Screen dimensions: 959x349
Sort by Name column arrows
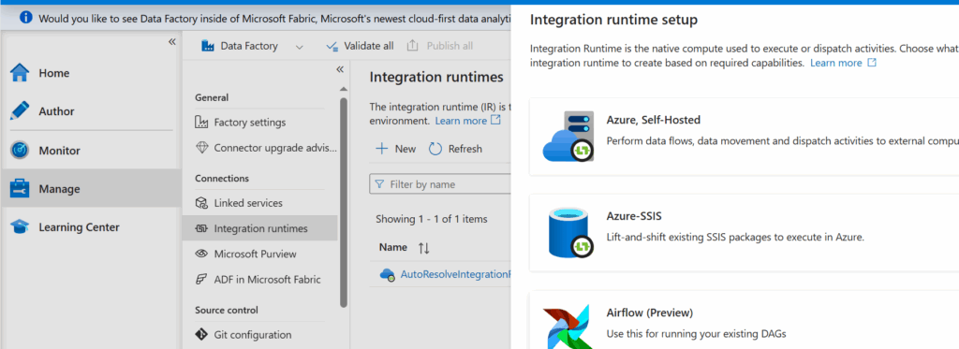coord(424,248)
